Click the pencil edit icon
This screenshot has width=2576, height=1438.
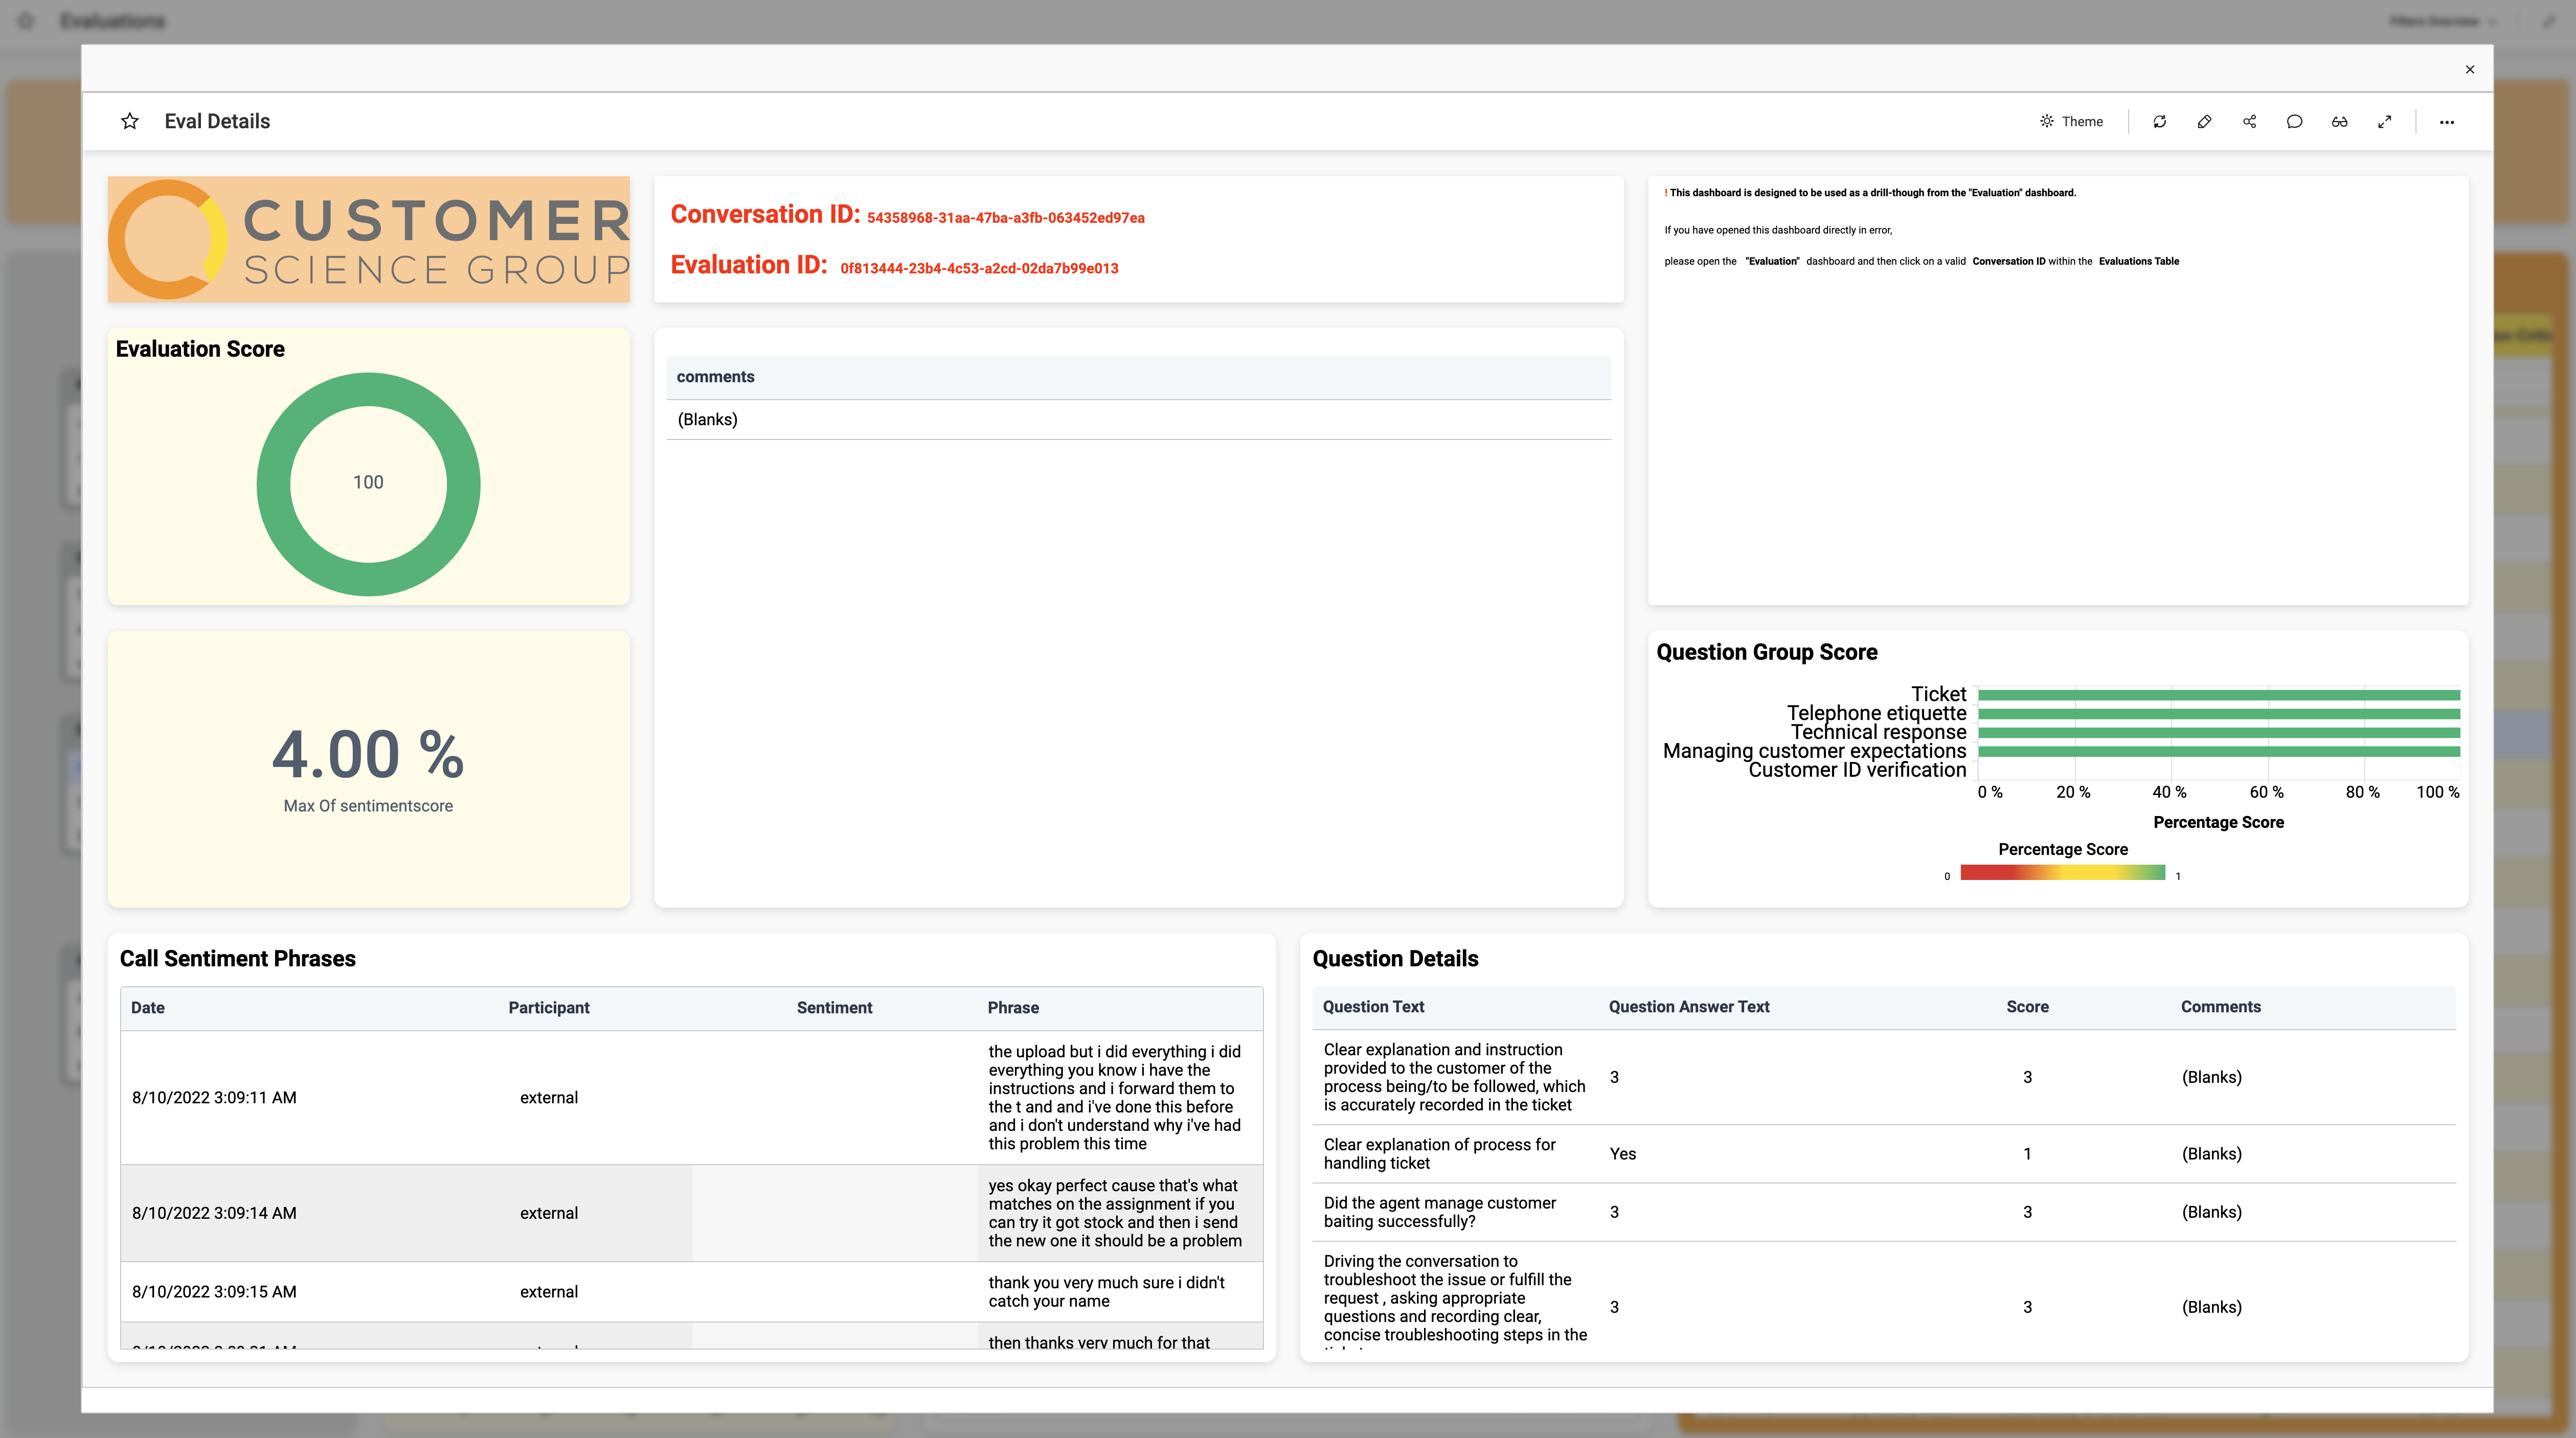coord(2205,122)
